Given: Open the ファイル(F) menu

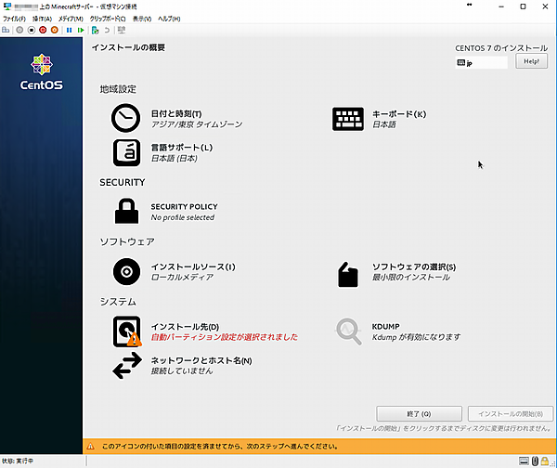Looking at the screenshot, I should point(14,19).
